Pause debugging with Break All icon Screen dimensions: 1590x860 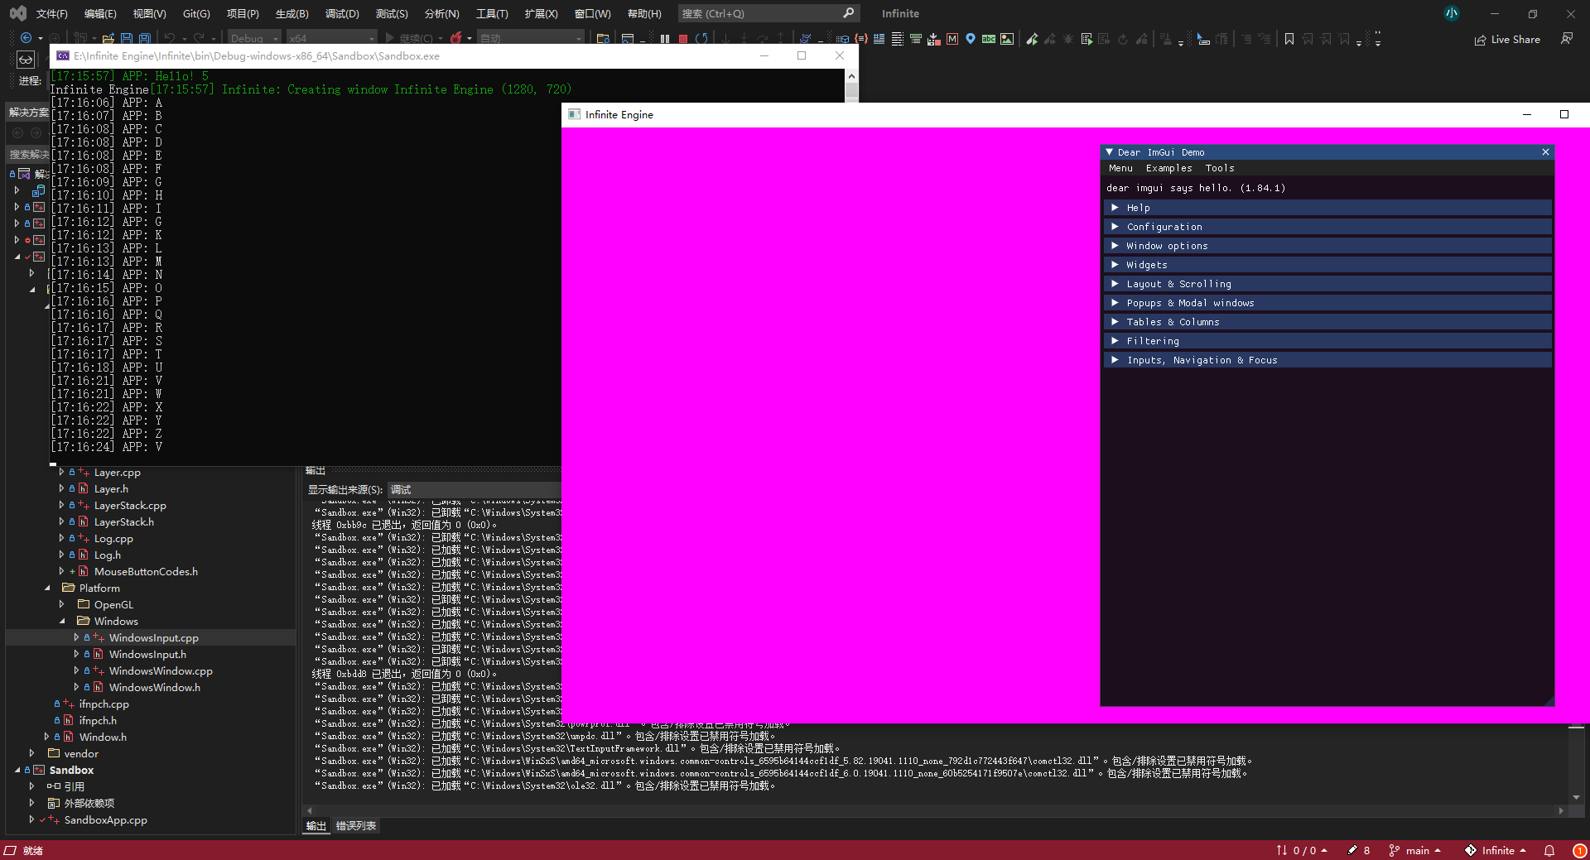tap(665, 39)
